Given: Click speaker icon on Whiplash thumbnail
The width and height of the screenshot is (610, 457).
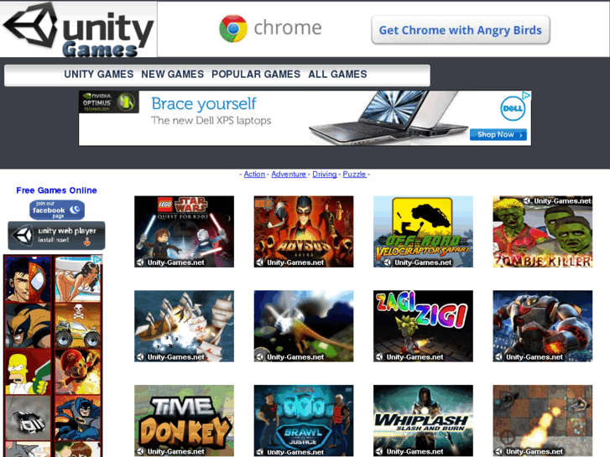Looking at the screenshot, I should (x=379, y=452).
